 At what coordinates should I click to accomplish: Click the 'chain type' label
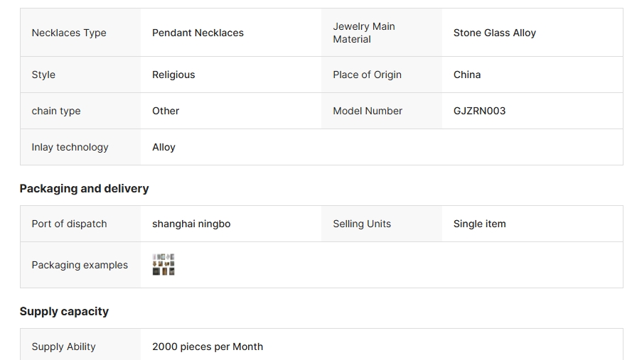point(56,111)
